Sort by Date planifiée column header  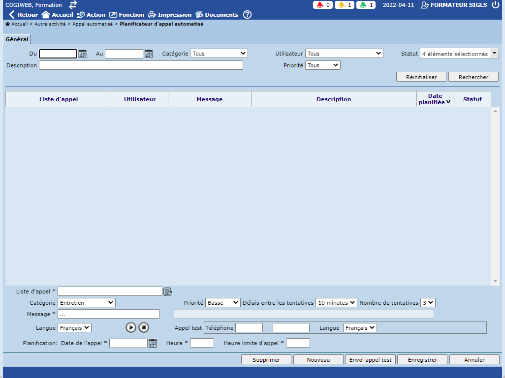pos(435,99)
